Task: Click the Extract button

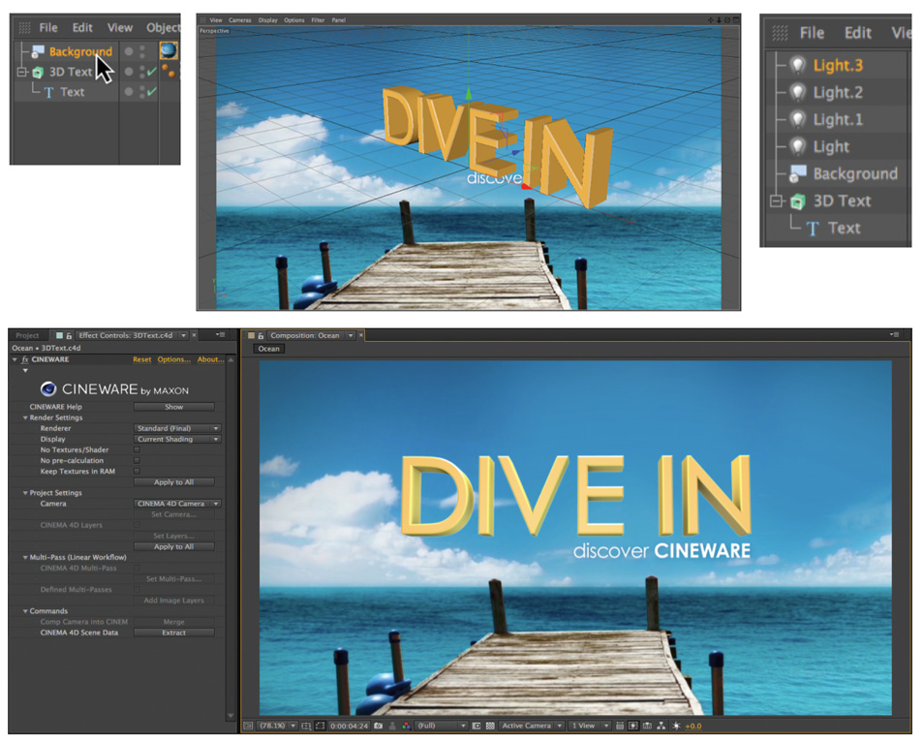Action: point(173,633)
